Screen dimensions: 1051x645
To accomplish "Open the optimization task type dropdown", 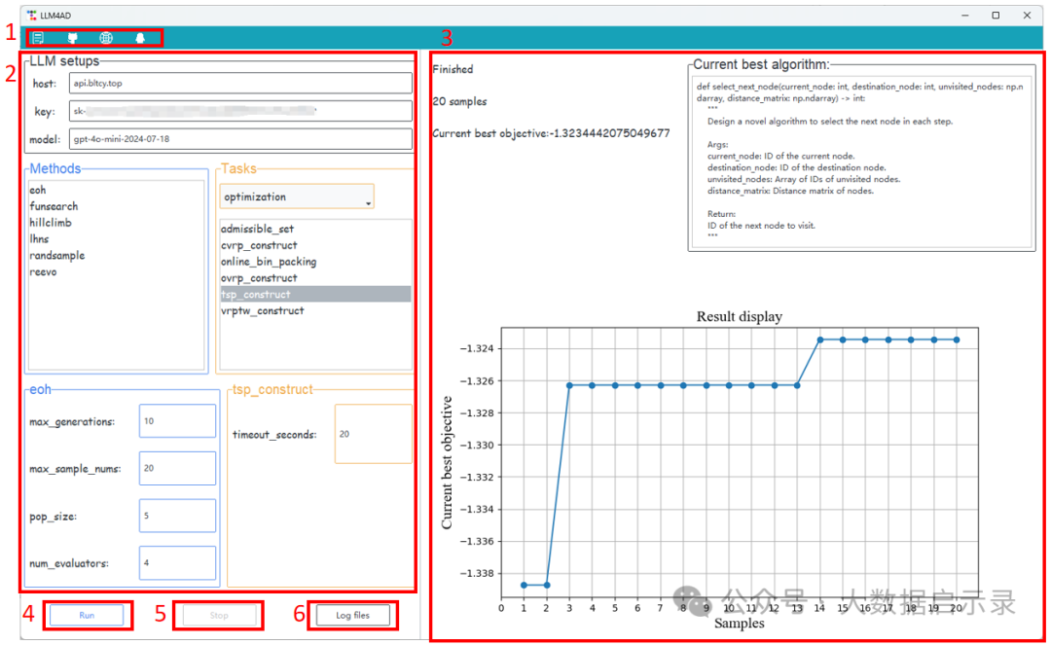I will tap(296, 197).
